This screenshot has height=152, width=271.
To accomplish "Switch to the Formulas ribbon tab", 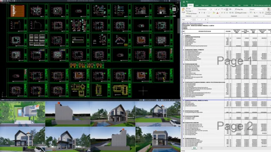I will click(x=214, y=5).
